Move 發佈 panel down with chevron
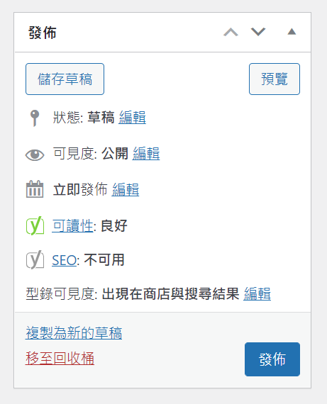 tap(258, 32)
